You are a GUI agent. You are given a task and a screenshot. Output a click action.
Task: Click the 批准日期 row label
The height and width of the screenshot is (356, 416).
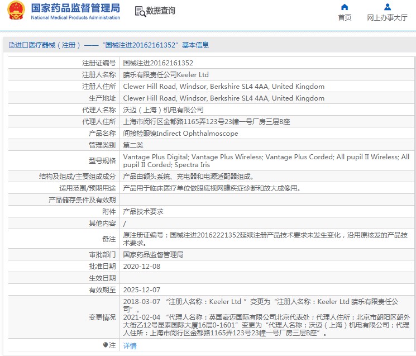tap(102, 266)
